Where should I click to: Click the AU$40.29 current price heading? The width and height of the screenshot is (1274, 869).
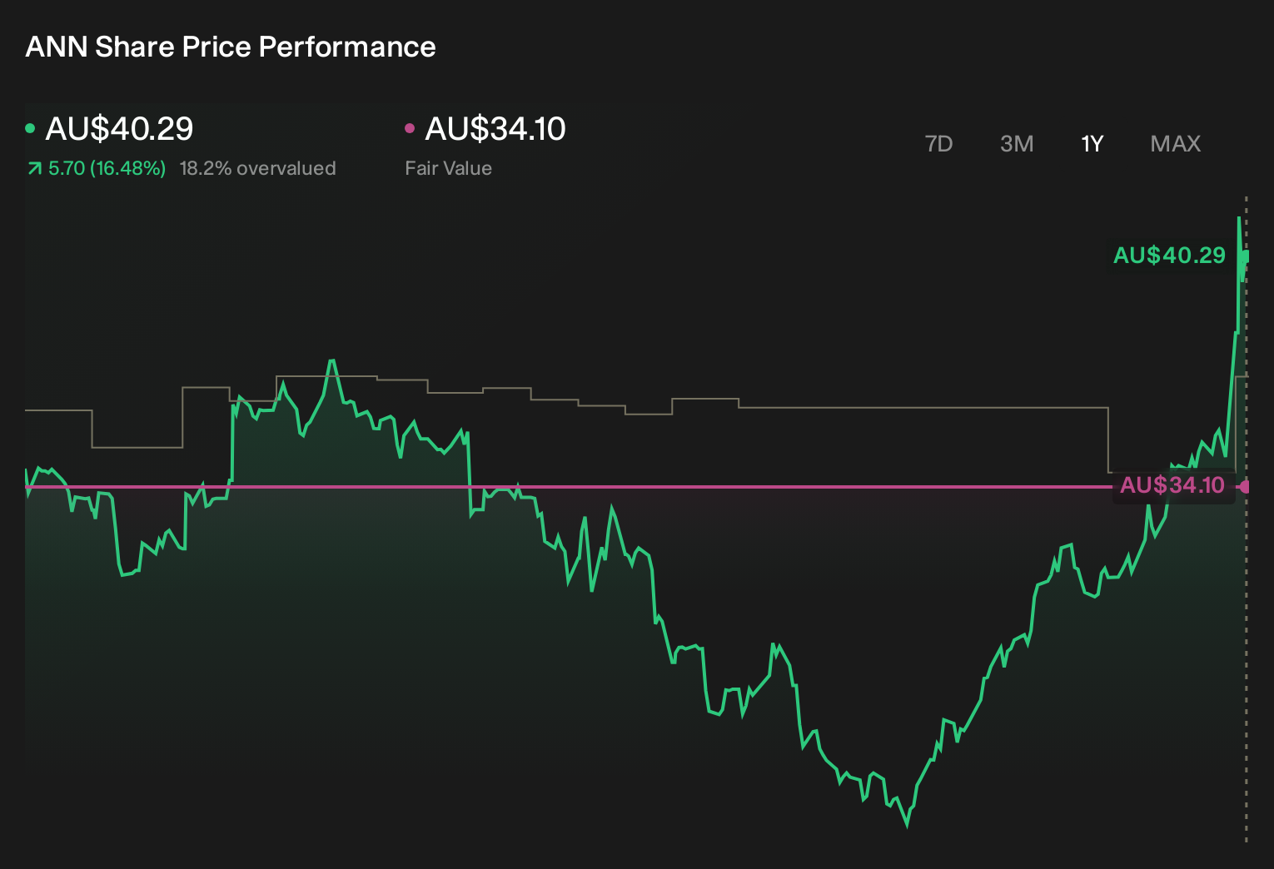pos(119,129)
